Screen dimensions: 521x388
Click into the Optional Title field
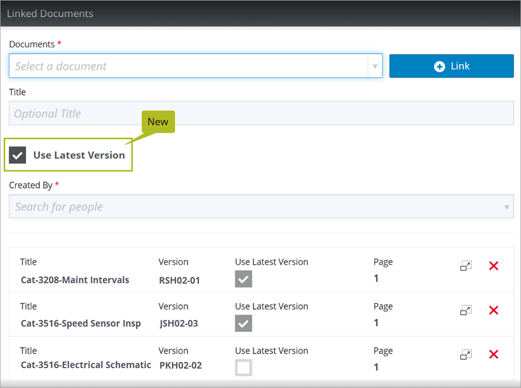(x=260, y=114)
